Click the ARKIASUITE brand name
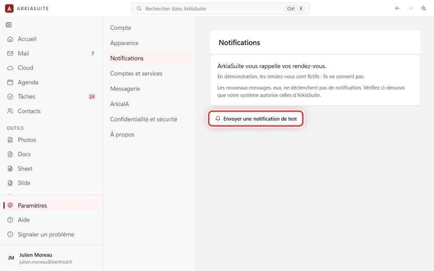 click(x=33, y=9)
